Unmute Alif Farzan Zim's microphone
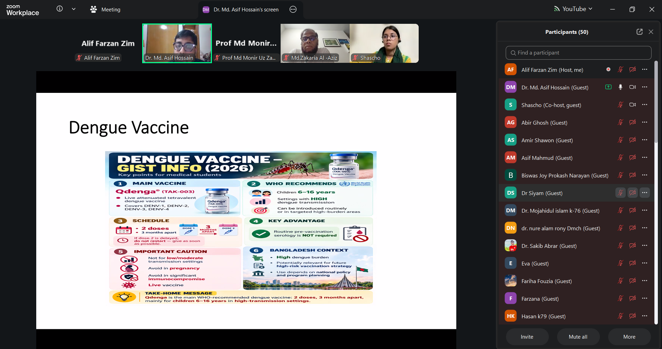 (620, 69)
